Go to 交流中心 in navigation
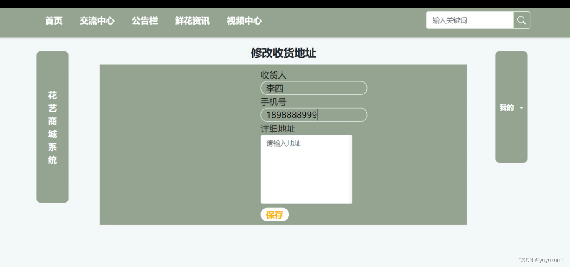The width and height of the screenshot is (570, 267). click(97, 20)
